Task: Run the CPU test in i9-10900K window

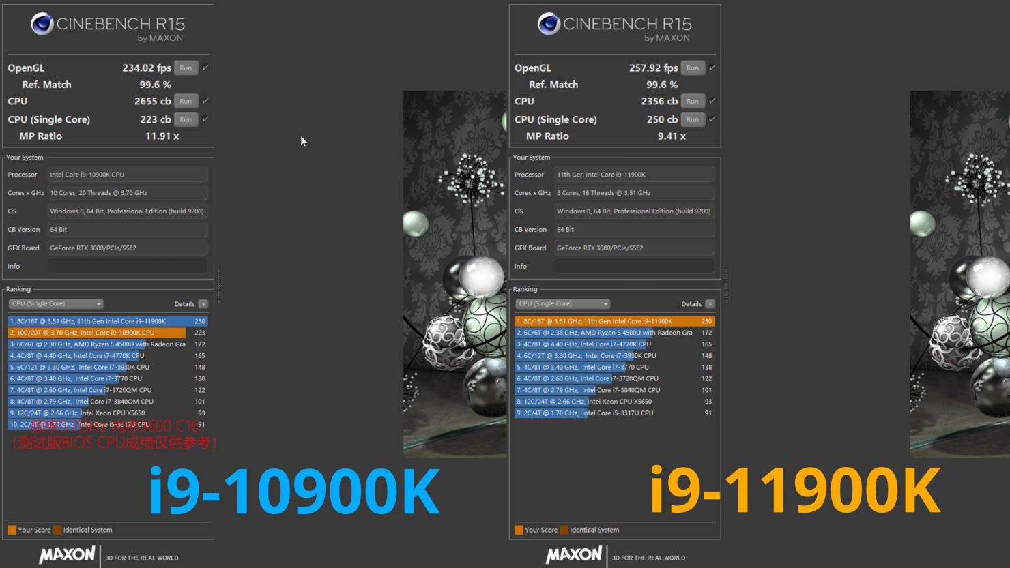Action: 186,101
